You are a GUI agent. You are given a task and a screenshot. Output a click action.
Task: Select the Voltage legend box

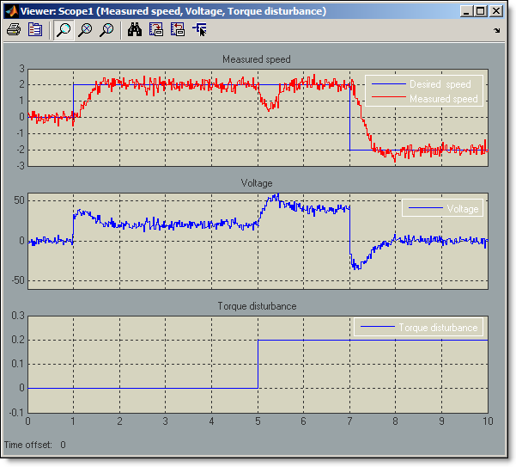442,208
